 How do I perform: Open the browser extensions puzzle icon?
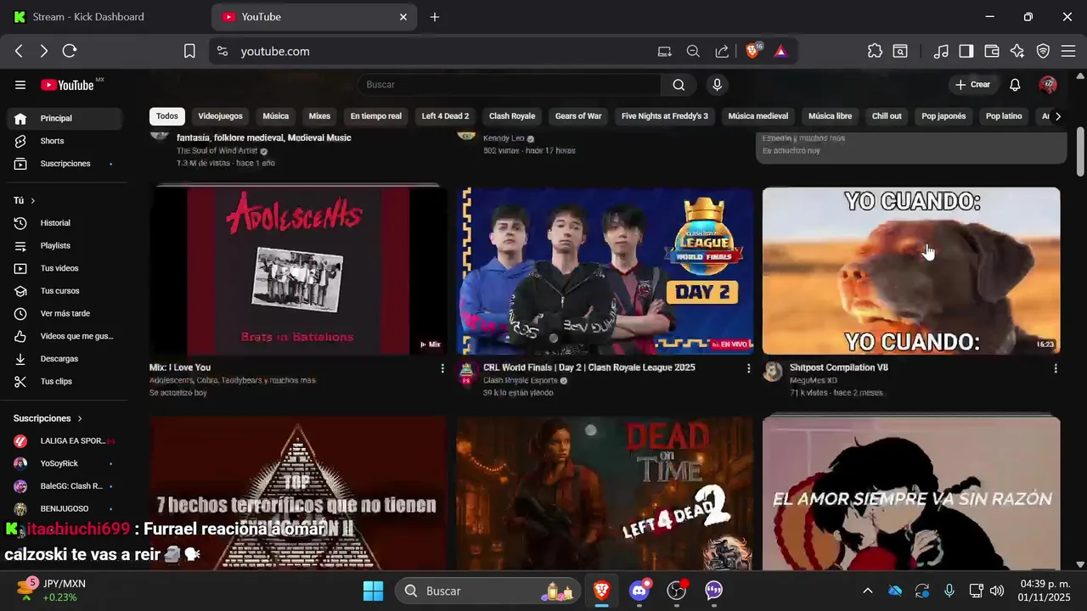pos(875,51)
